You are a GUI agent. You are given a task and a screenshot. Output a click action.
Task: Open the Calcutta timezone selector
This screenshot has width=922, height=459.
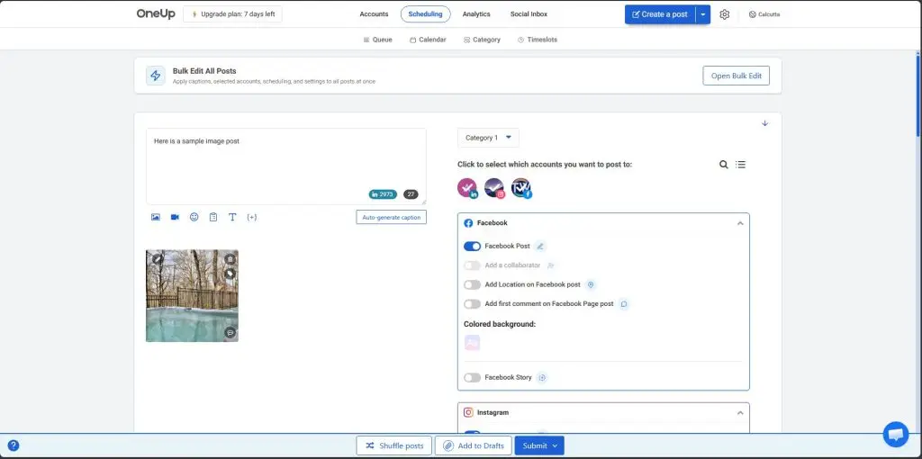click(x=764, y=14)
